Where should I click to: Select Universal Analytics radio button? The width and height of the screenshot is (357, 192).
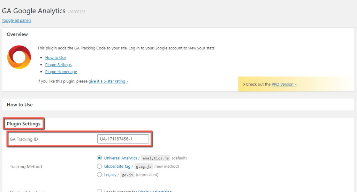(99, 158)
